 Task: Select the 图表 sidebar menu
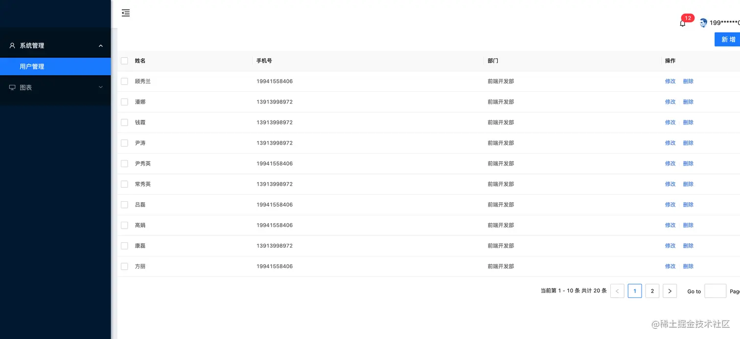26,87
